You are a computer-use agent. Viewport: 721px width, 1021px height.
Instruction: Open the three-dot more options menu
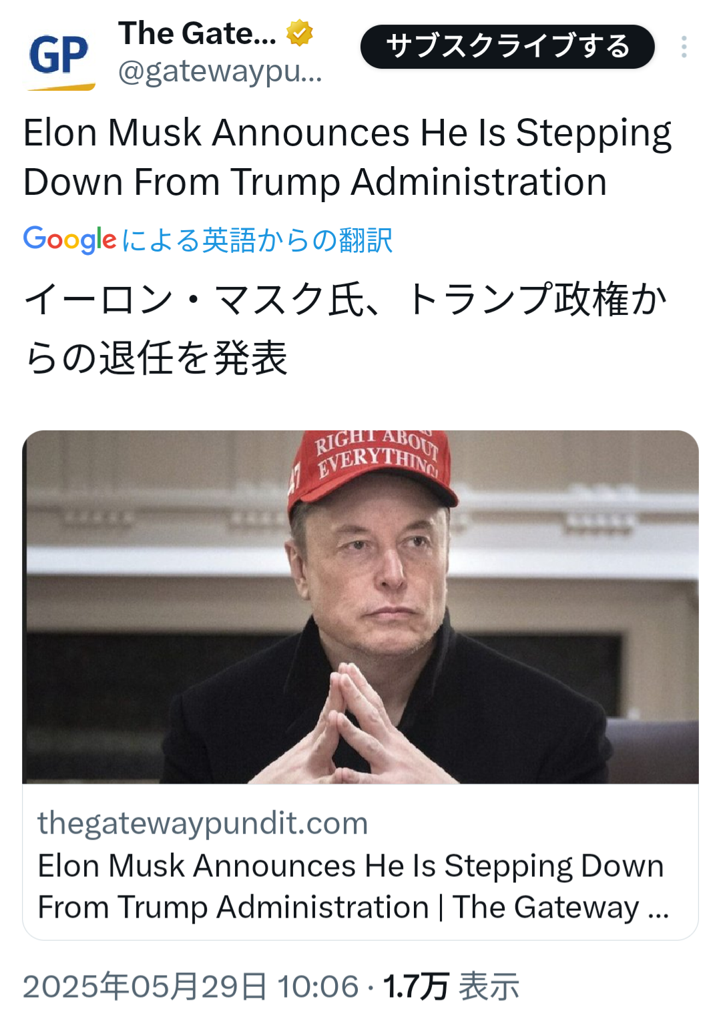point(684,47)
